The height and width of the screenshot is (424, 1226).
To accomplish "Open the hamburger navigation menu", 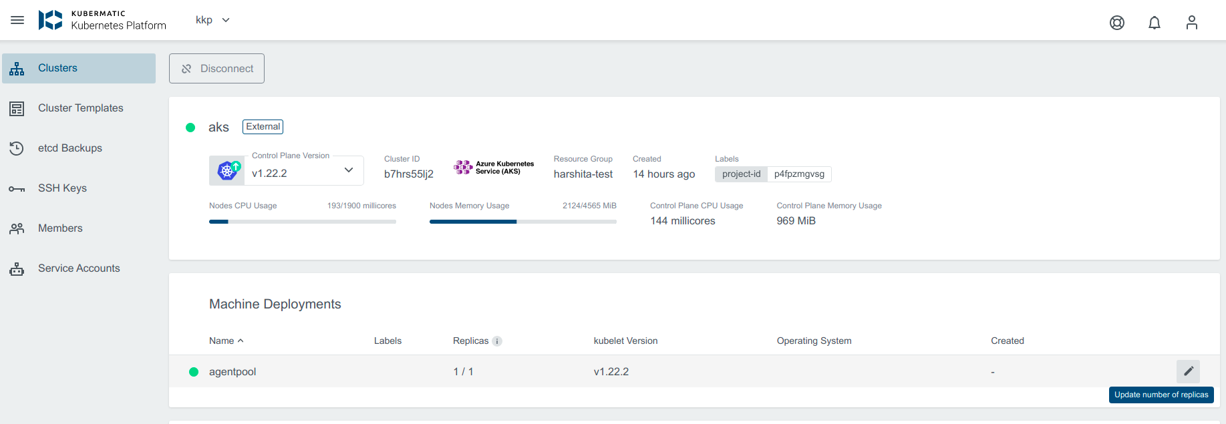I will (x=17, y=20).
